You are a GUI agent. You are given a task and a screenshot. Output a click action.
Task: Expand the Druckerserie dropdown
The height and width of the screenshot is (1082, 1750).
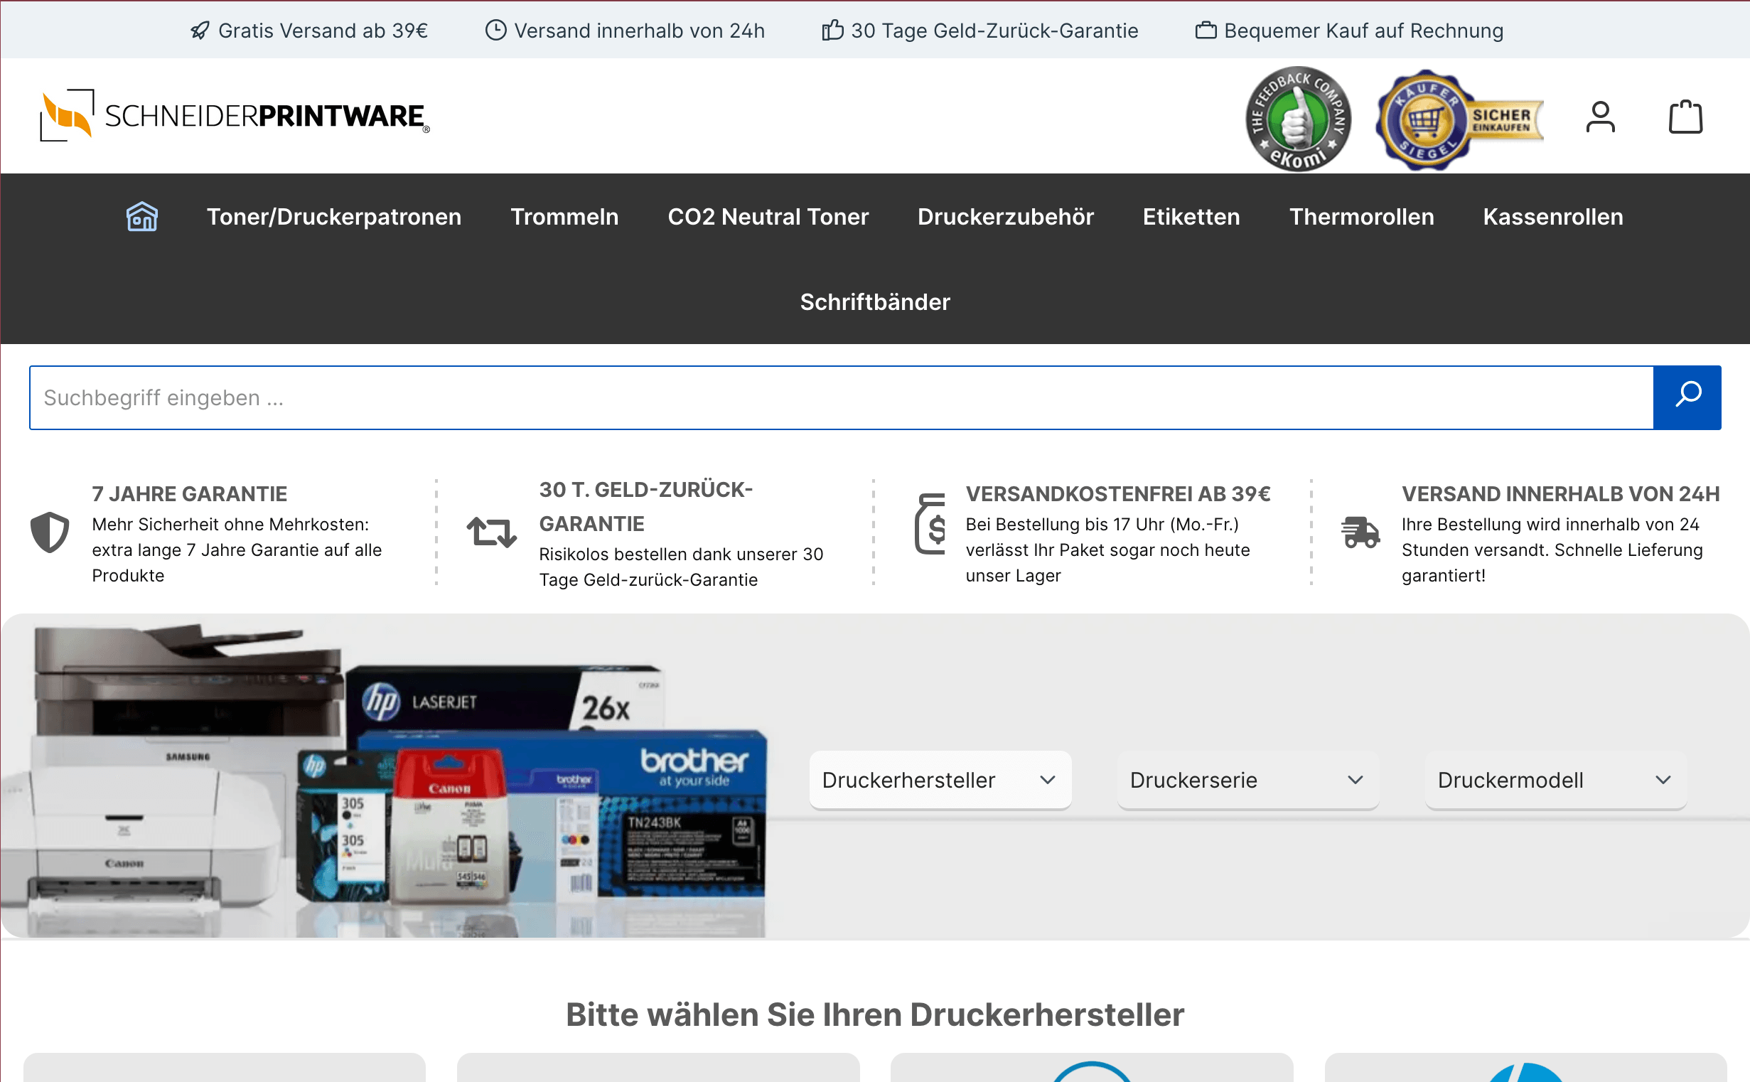click(1247, 779)
